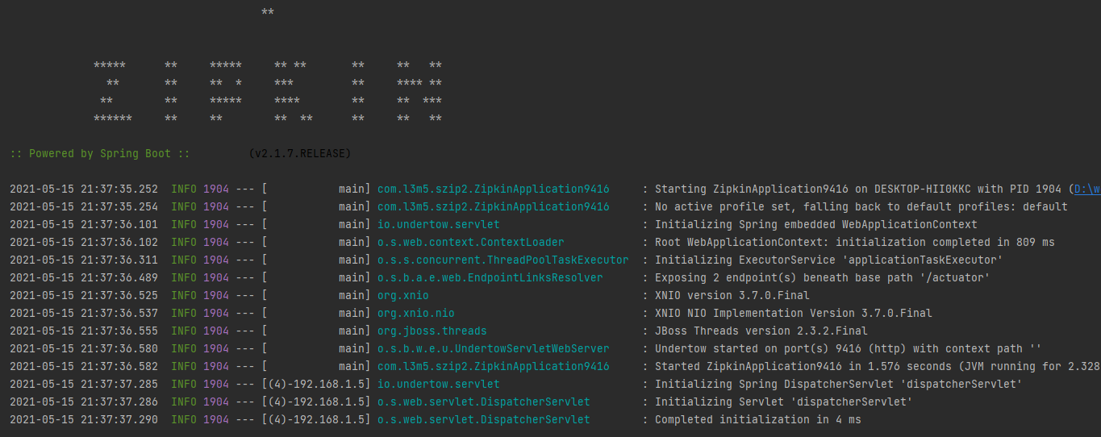Click 'Initializing Spring embedded WebApplicationContext' message

(815, 225)
